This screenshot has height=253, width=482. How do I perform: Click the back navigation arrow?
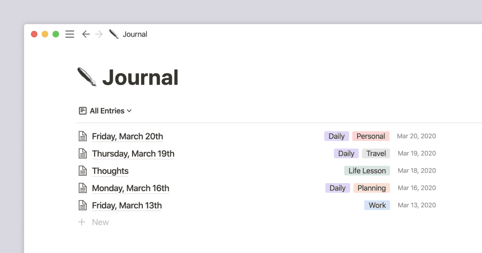coord(86,34)
